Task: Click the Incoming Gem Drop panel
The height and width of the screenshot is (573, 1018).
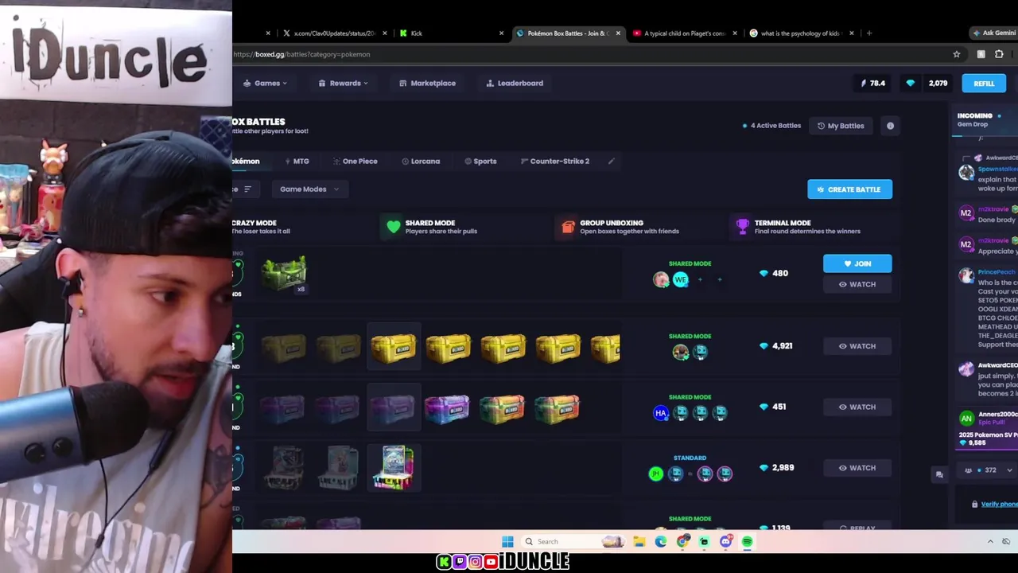Action: pos(986,120)
